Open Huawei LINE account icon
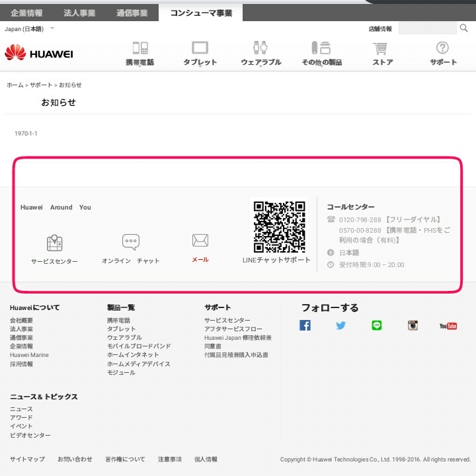476x476 pixels. (376, 325)
